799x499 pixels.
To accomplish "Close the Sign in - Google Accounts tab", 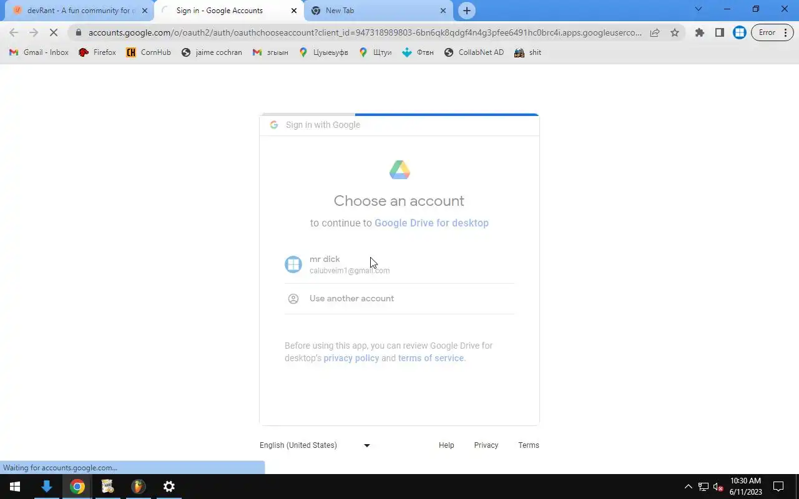I will point(294,11).
